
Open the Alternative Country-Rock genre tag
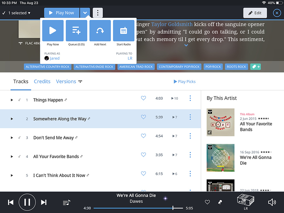47,66
